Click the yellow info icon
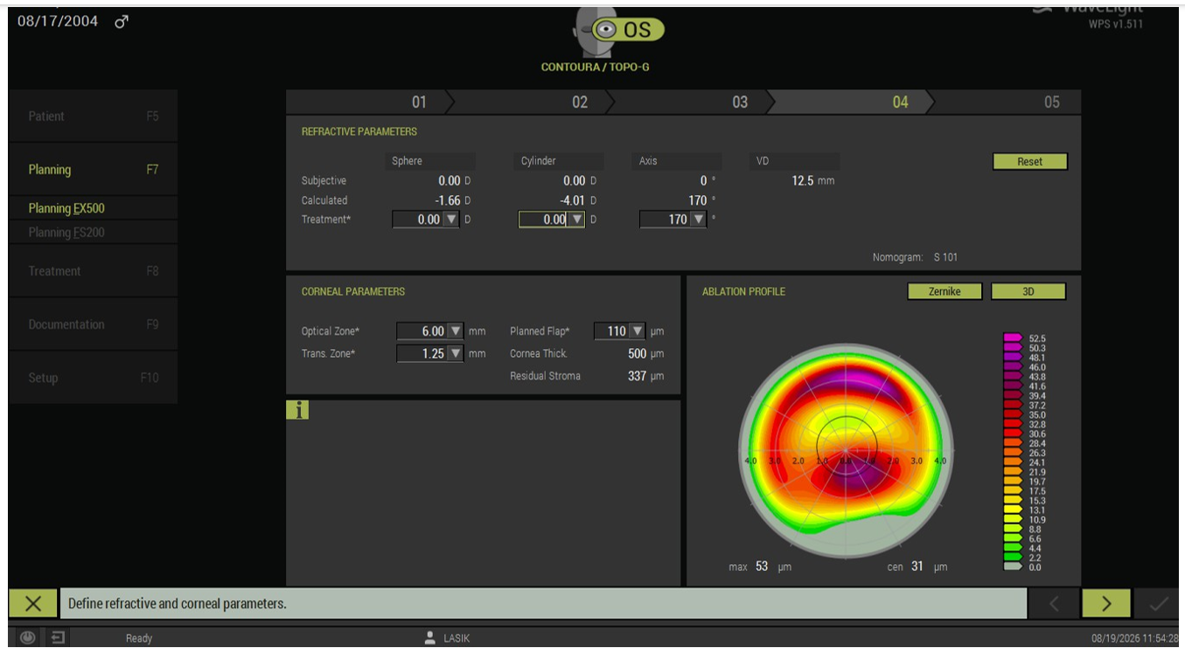 [x=297, y=409]
